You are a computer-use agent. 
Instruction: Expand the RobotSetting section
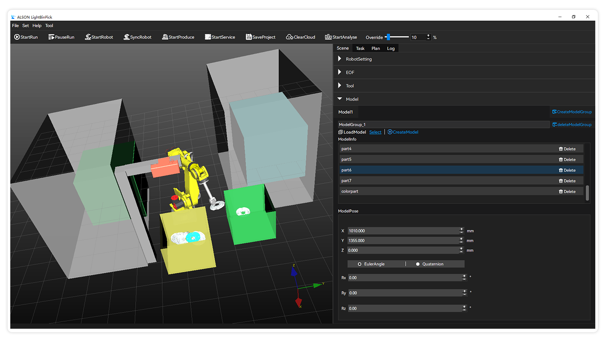coord(339,59)
